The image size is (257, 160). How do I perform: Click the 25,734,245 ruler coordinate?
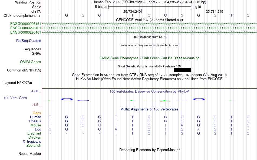pos(215,11)
